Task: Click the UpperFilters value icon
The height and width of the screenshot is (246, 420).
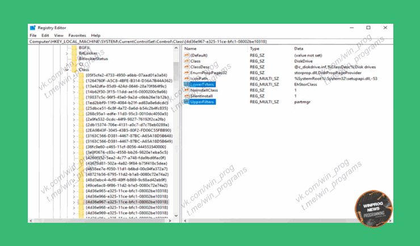Action: point(187,102)
